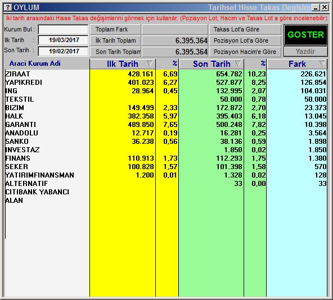333x300 pixels.
Task: Click the Yazdir print button
Action: (305, 52)
